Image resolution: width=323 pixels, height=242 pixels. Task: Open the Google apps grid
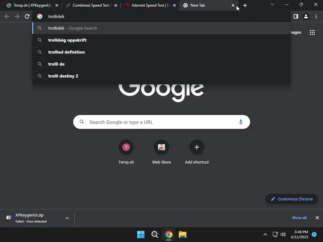pos(312,32)
